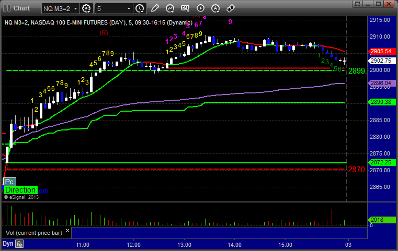The image size is (398, 251).
Task: Click the green 2890.38 price tag
Action: point(382,102)
